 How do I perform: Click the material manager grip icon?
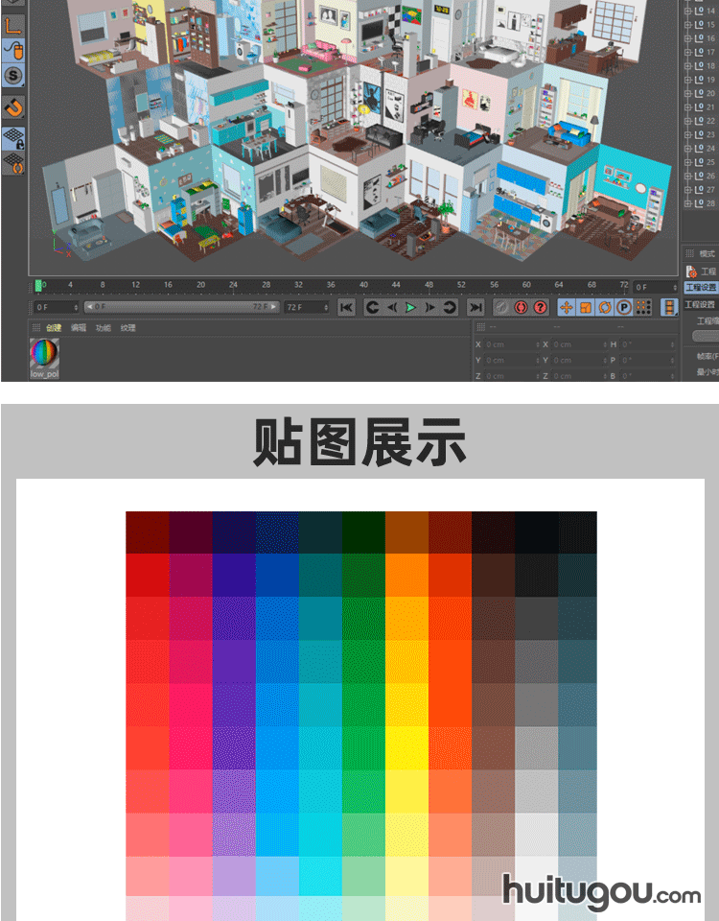point(35,328)
